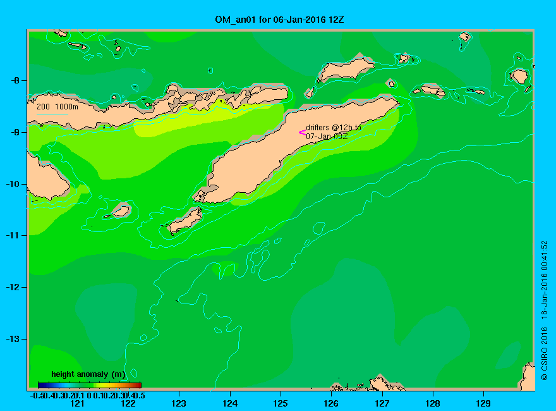Click longitude label '125' on the x-axis
This screenshot has width=556, height=411.
pos(281,403)
